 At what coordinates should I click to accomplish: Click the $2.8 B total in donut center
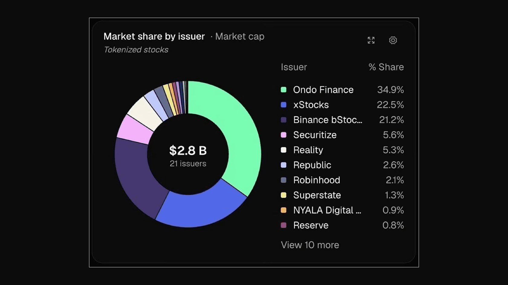coord(188,151)
